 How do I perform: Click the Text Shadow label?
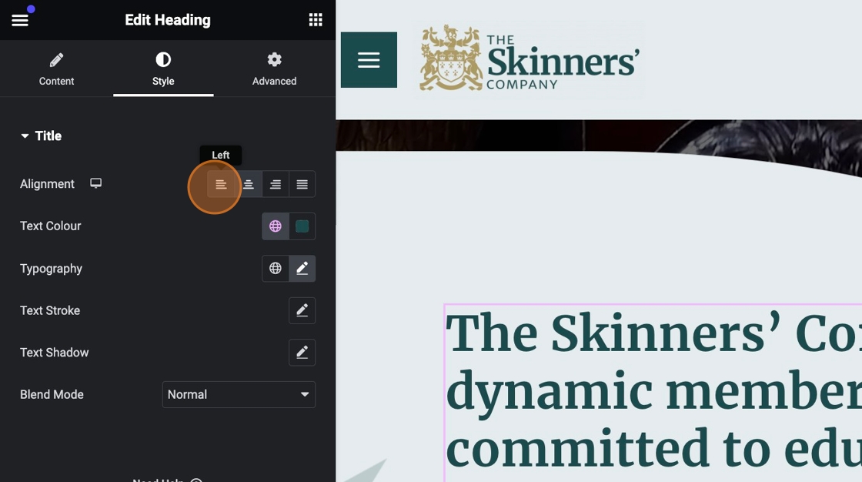55,352
